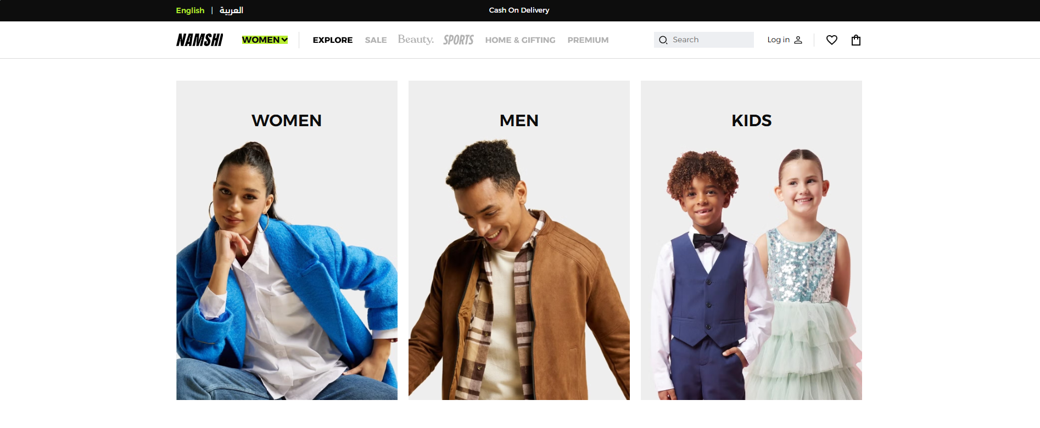Open the Beauty section
Image resolution: width=1040 pixels, height=428 pixels.
(x=416, y=40)
